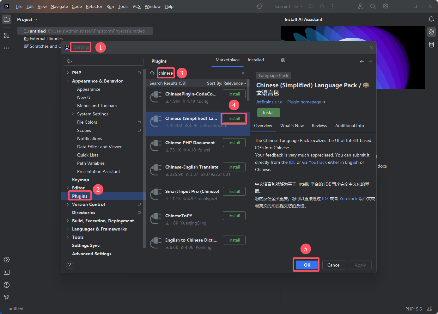This screenshot has height=314, width=438.
Task: Open the Project view dropdown
Action: click(x=27, y=19)
